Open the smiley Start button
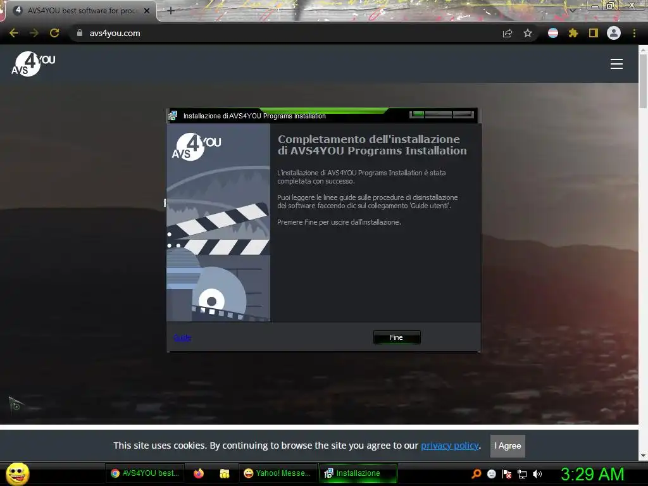648x486 pixels. click(x=17, y=473)
